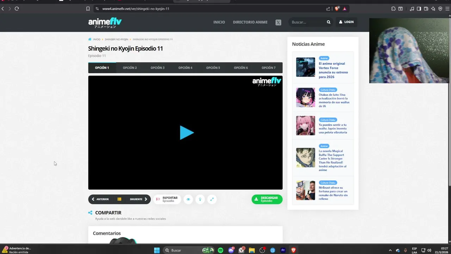The width and height of the screenshot is (451, 254).
Task: Toggle the eye mark-as-seen icon
Action: click(x=188, y=199)
